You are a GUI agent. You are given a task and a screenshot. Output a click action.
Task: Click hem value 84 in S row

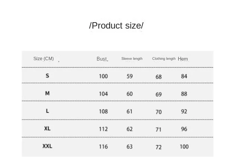click(184, 76)
